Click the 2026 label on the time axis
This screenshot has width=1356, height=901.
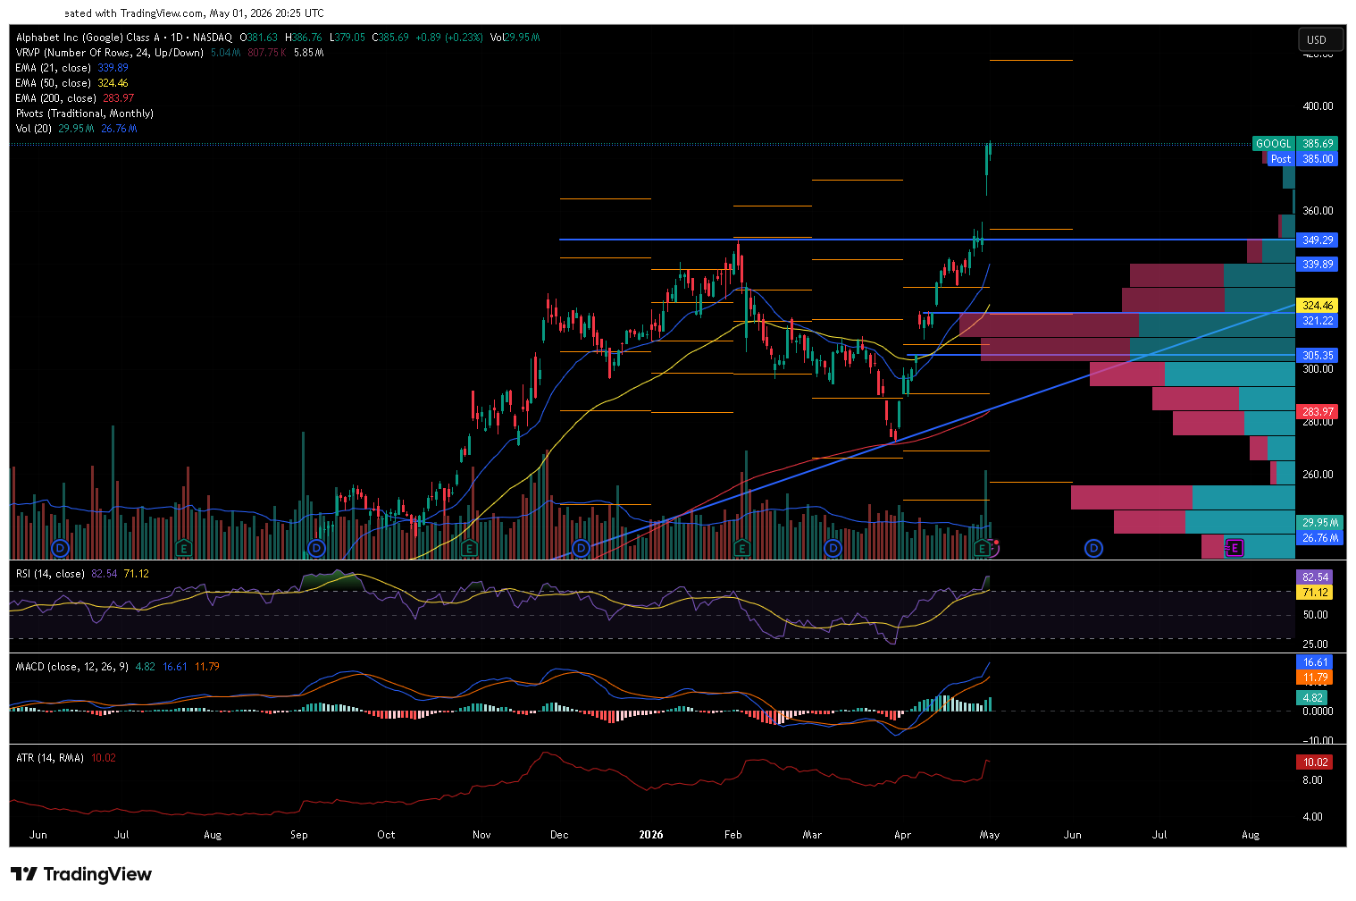coord(651,835)
